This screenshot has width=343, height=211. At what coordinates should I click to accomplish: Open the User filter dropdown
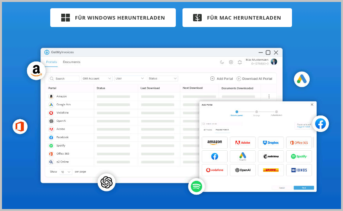[130, 79]
